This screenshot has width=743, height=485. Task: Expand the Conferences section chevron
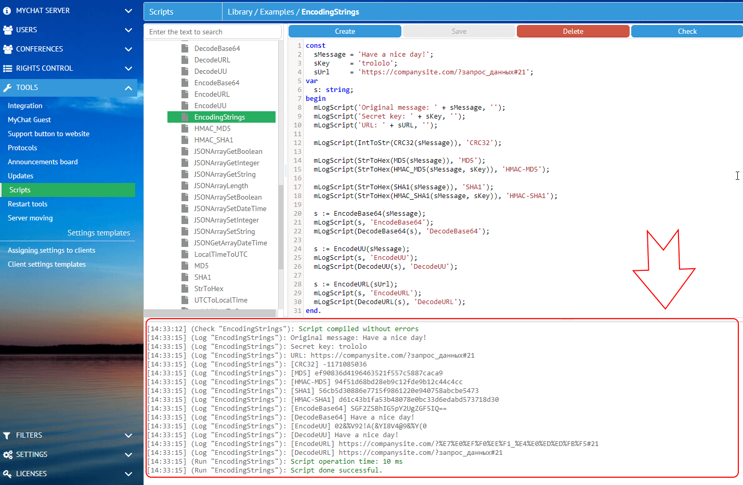[x=128, y=49]
